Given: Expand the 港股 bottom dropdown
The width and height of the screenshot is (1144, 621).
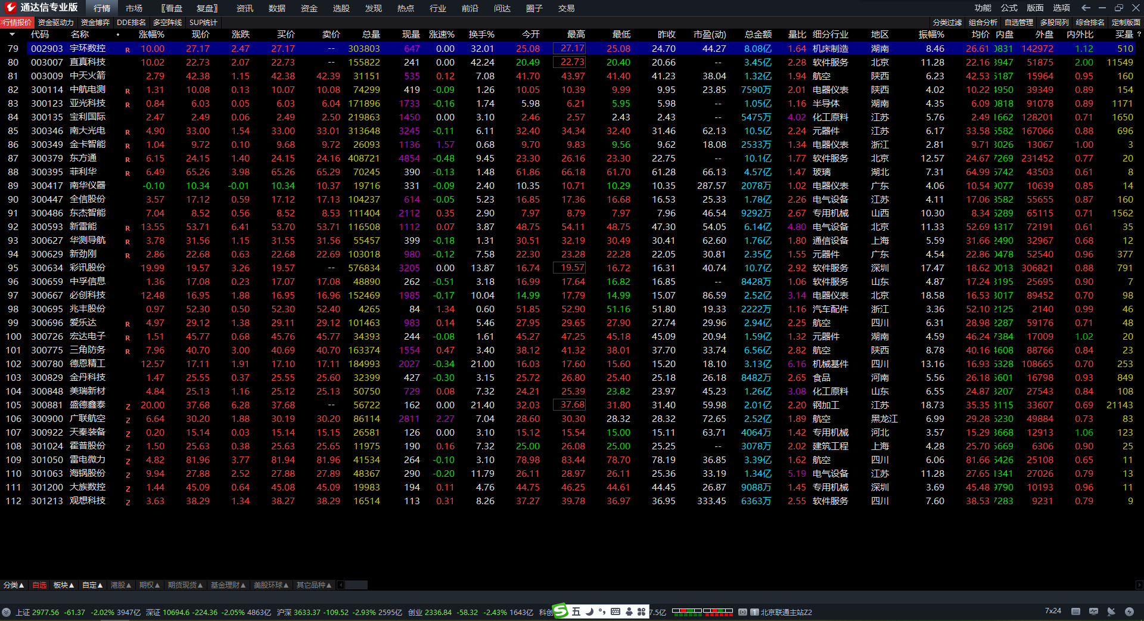Looking at the screenshot, I should [x=121, y=585].
